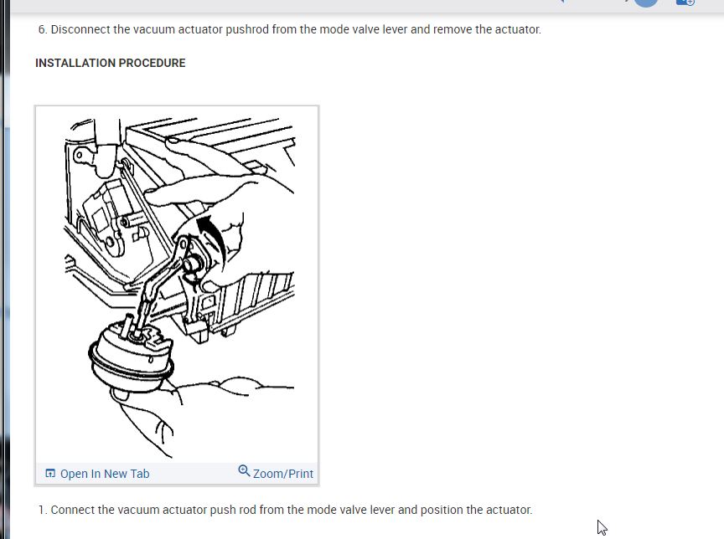
Task: Click the gray footer strip between image links
Action: click(x=194, y=474)
